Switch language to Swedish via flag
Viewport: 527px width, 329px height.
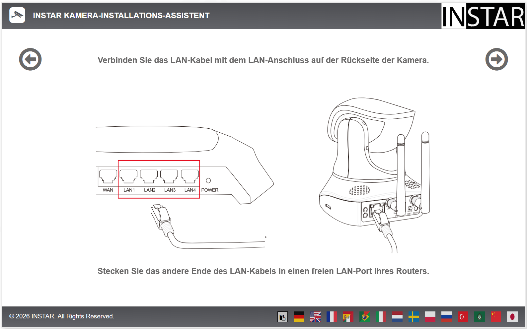click(414, 317)
